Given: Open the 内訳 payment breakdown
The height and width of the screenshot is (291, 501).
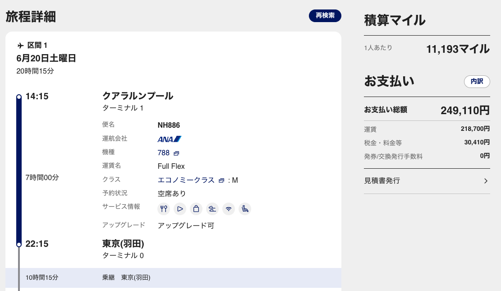Looking at the screenshot, I should coord(477,82).
